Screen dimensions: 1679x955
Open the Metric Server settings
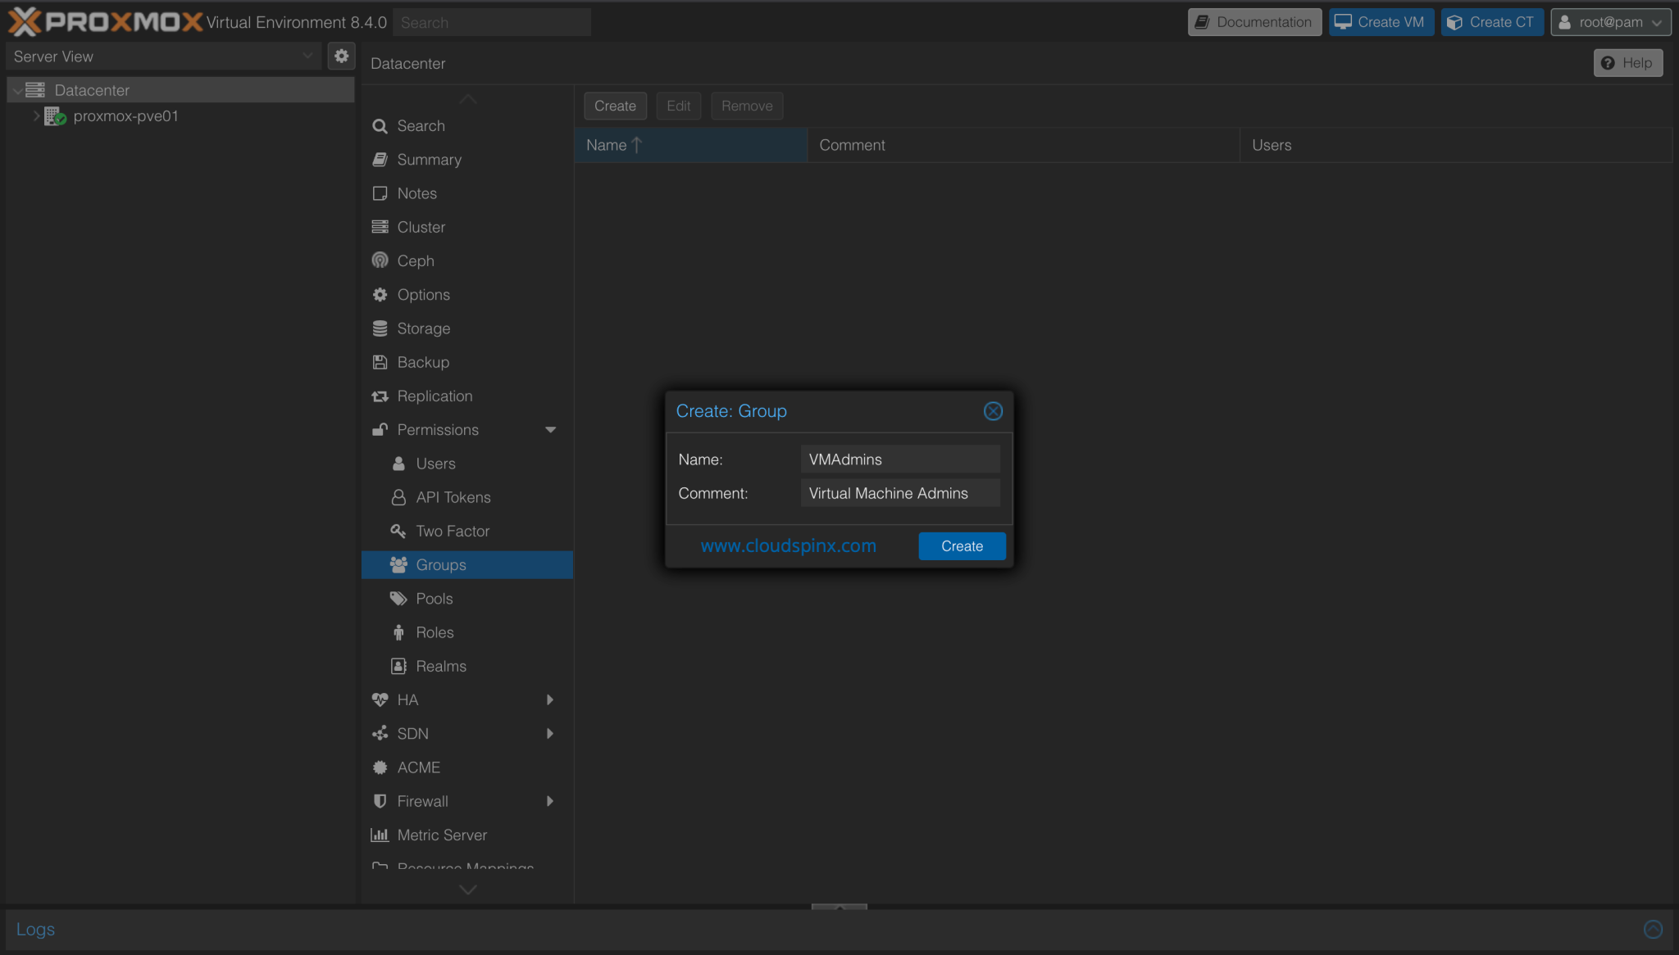pyautogui.click(x=440, y=835)
